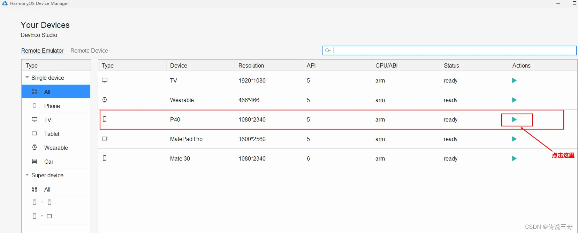
Task: Filter by Car in sidebar
Action: (56, 161)
